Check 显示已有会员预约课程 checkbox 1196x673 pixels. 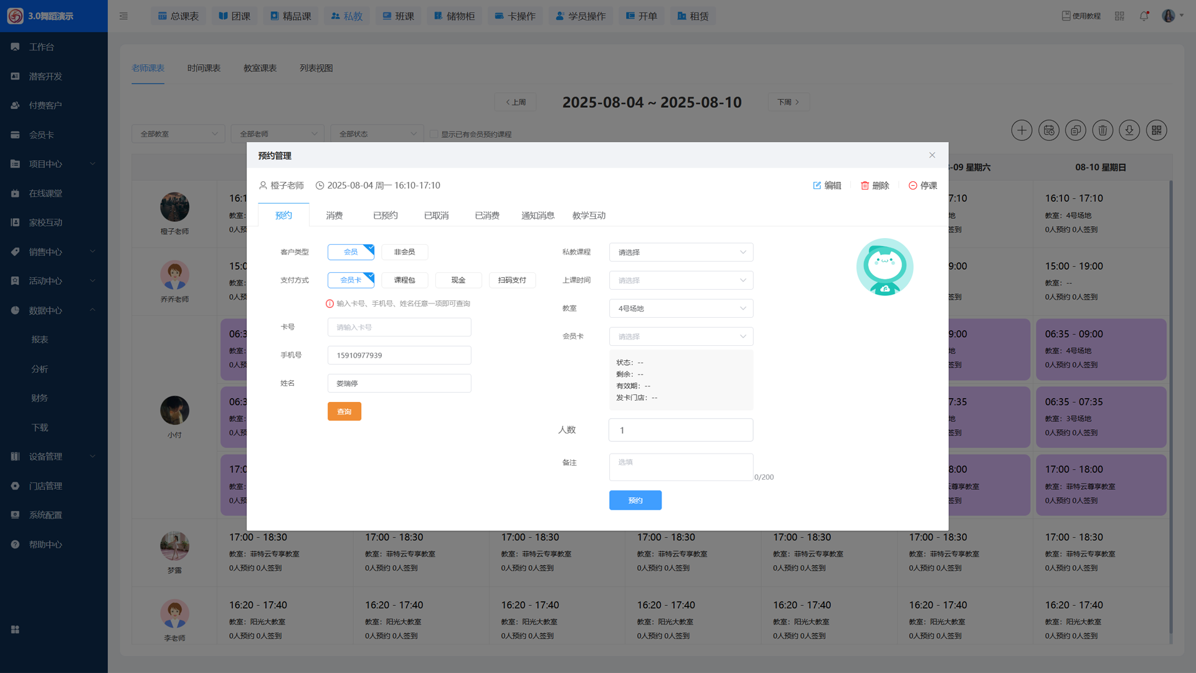pos(434,134)
